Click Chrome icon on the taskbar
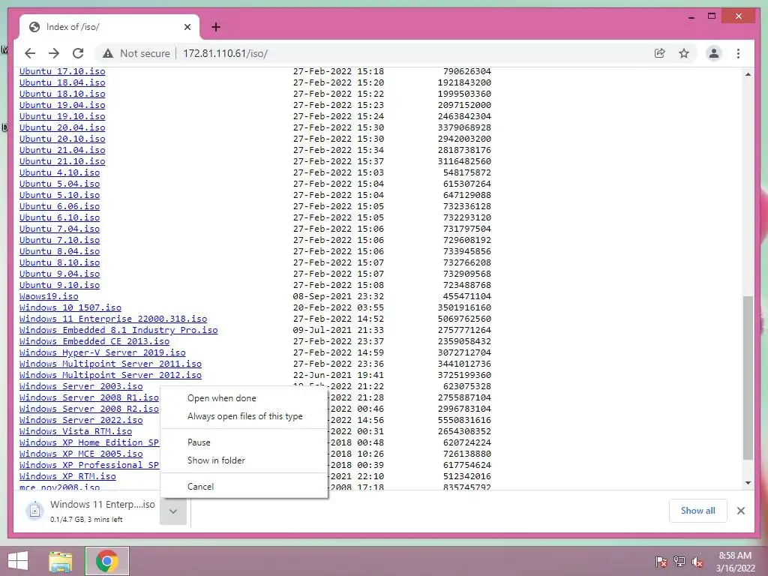768x576 pixels. (x=106, y=561)
